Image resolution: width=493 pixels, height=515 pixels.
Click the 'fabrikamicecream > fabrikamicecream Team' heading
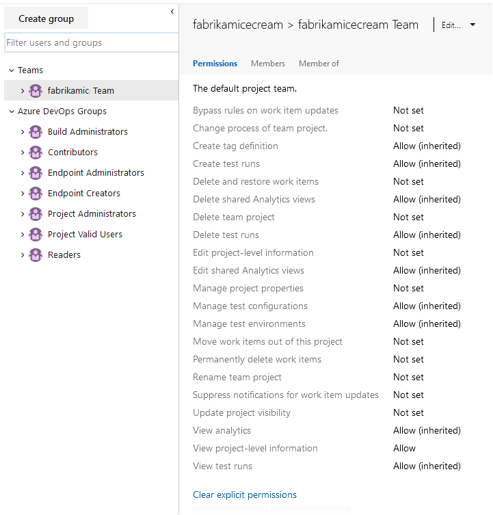click(306, 25)
